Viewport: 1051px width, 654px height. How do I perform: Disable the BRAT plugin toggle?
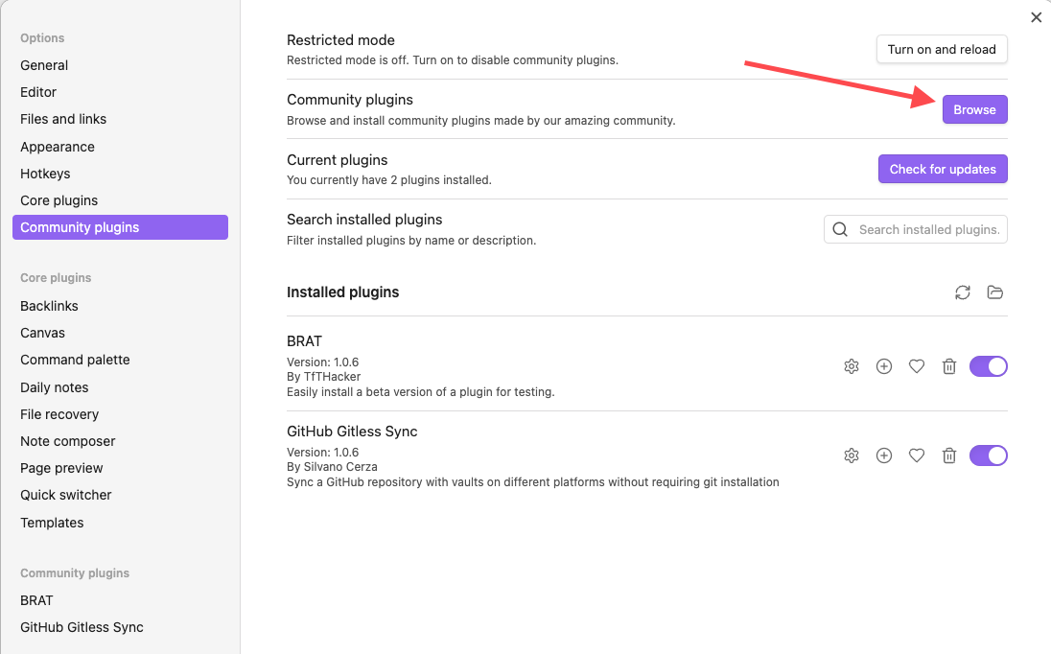[x=989, y=366]
